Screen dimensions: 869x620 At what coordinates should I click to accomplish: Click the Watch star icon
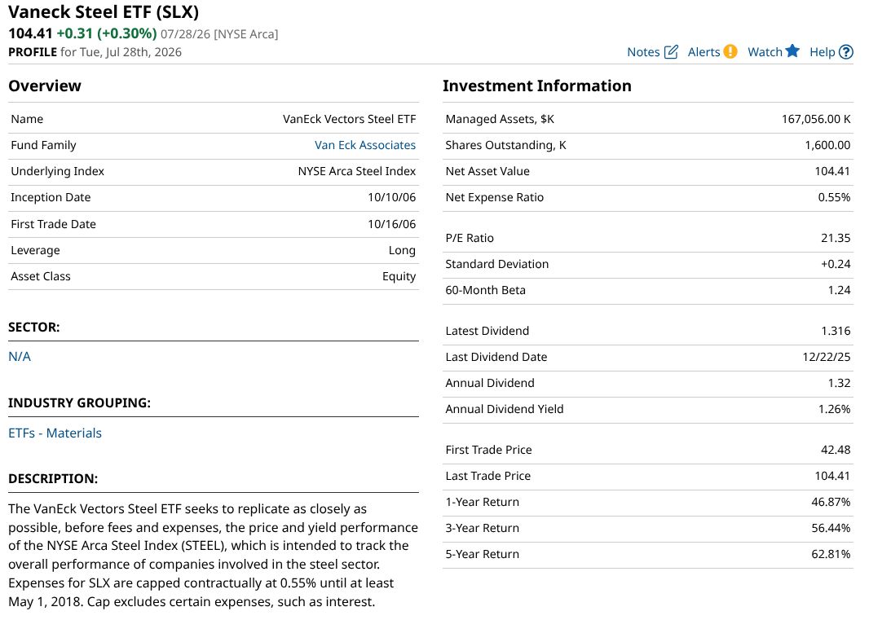(792, 51)
